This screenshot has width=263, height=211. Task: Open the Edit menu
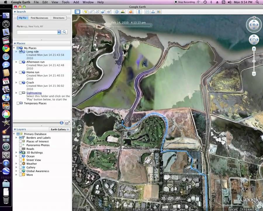click(x=45, y=2)
